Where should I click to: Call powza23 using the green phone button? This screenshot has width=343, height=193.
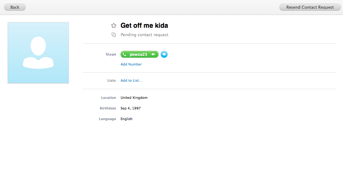click(135, 54)
